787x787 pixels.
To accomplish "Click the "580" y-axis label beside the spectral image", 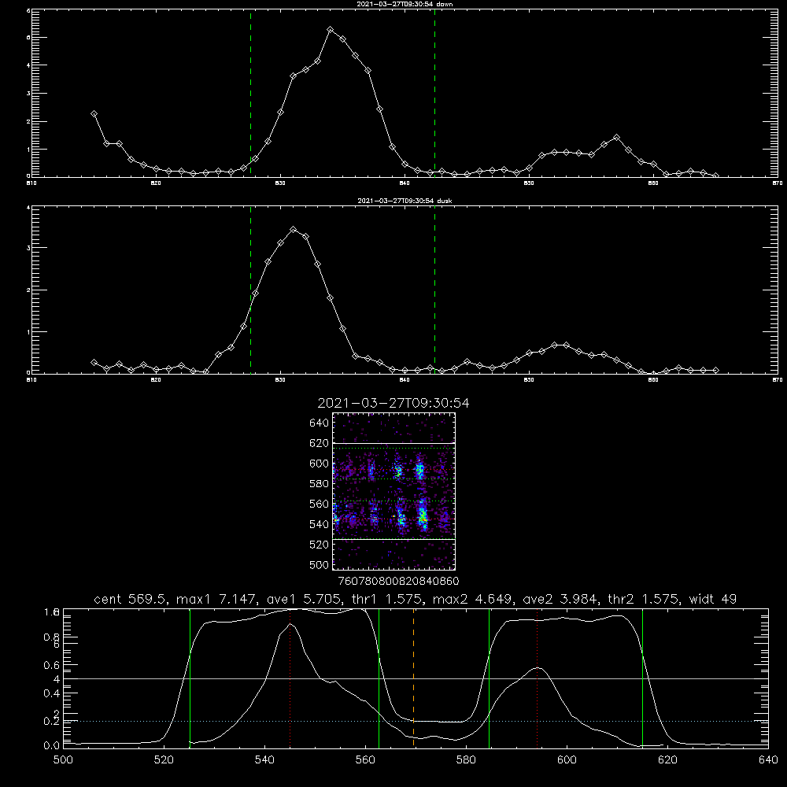I will [x=319, y=484].
